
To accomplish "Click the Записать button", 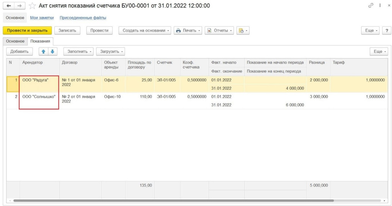I will click(x=67, y=31).
